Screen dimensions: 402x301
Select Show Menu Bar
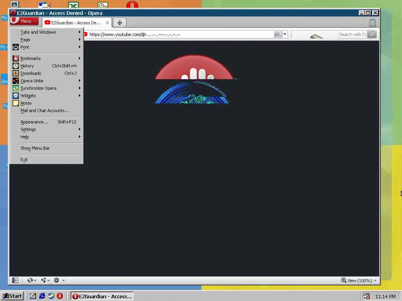pyautogui.click(x=46, y=148)
